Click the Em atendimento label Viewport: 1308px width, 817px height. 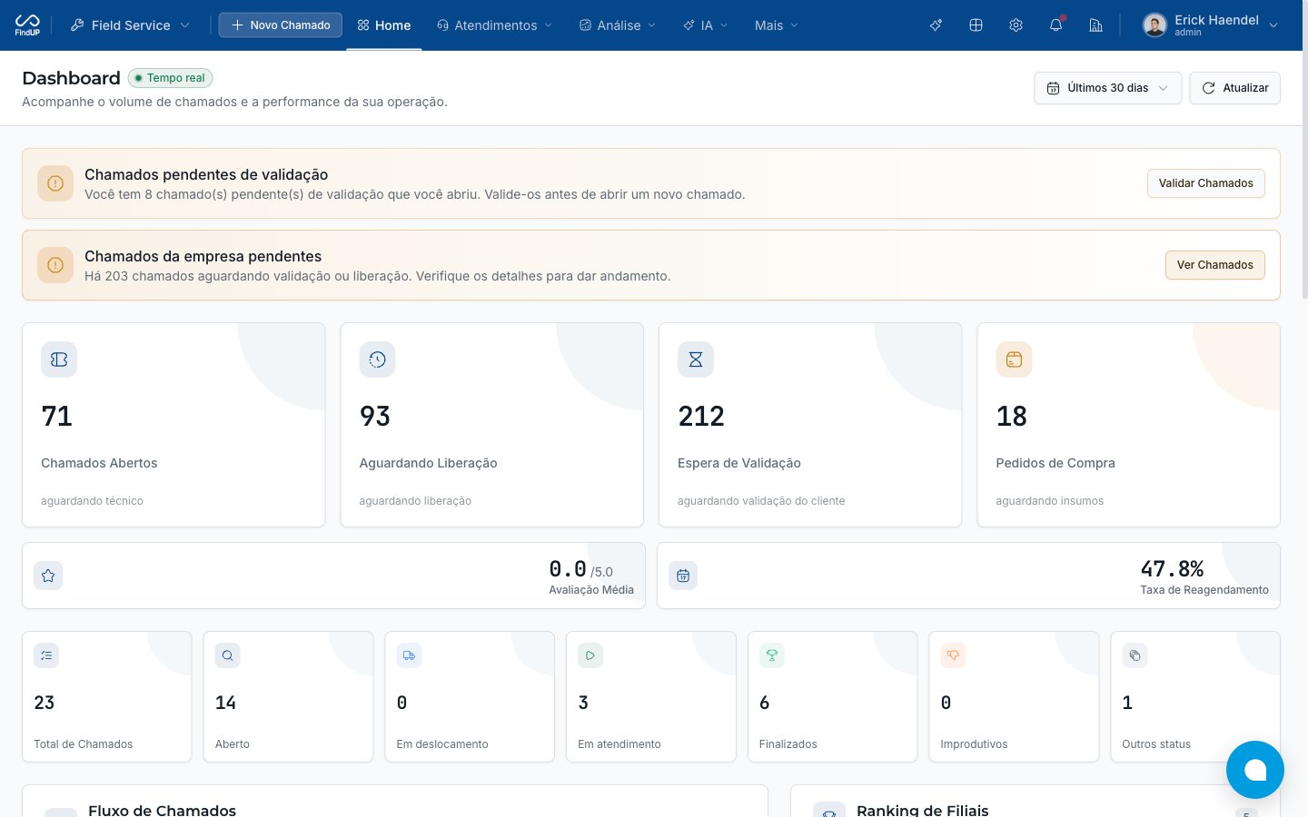(619, 744)
